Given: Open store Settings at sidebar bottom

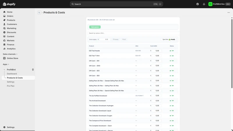Looking at the screenshot, I should (x=11, y=127).
